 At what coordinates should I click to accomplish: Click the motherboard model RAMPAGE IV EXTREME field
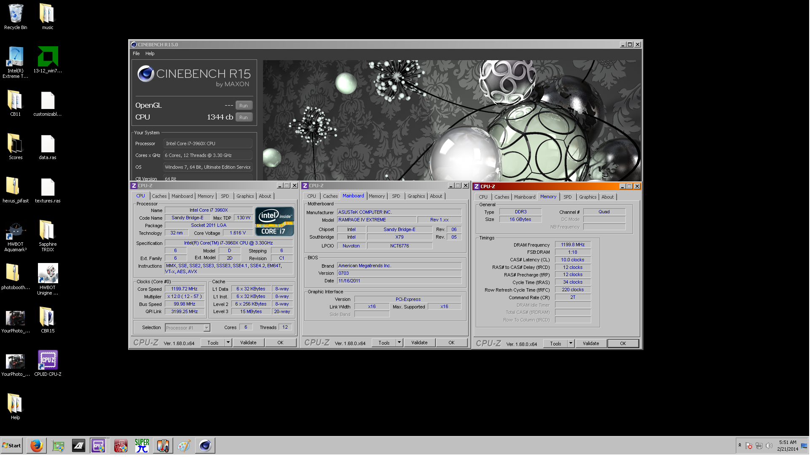pos(377,220)
